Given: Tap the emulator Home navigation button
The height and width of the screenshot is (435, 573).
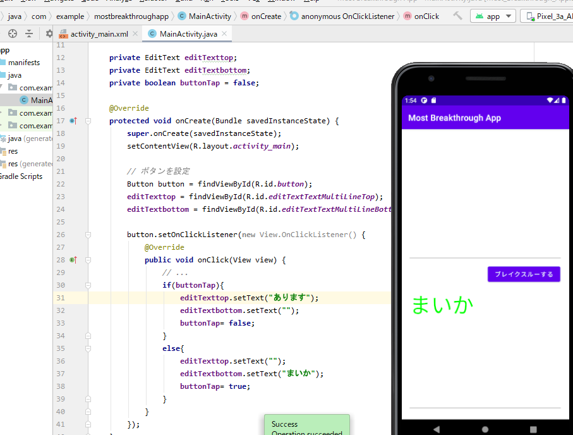Looking at the screenshot, I should 485,429.
